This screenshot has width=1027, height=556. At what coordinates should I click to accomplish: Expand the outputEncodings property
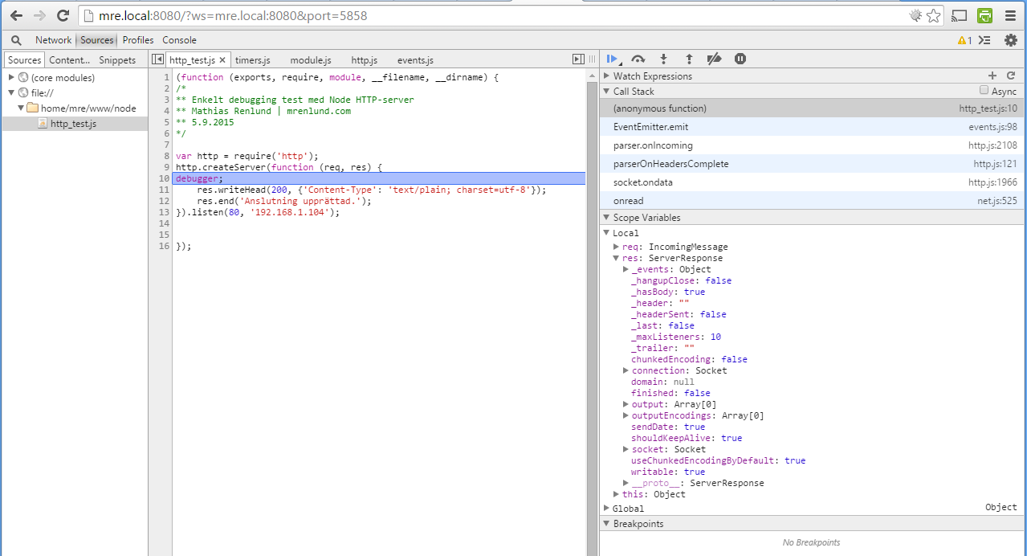click(x=626, y=415)
